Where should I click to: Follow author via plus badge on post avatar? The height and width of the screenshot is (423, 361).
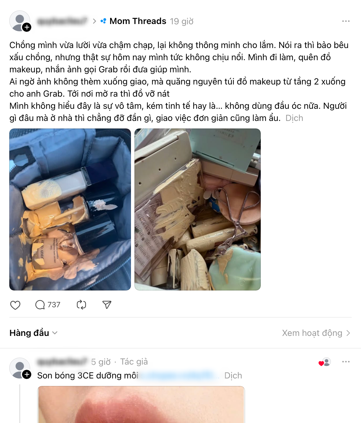(x=27, y=27)
